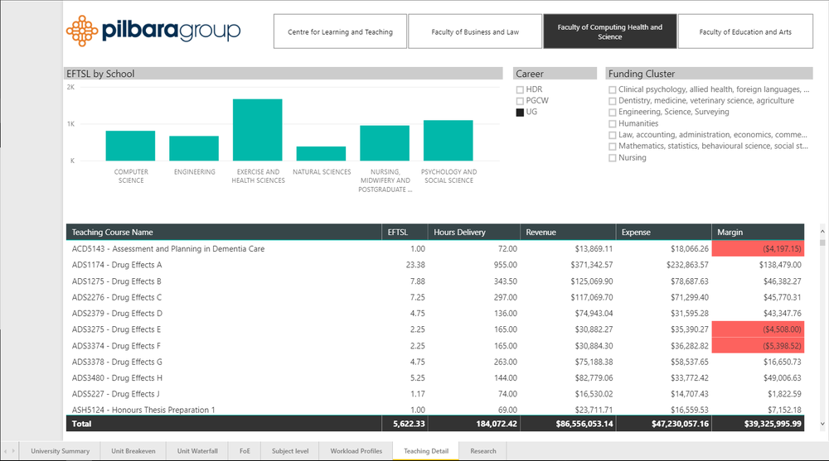The image size is (829, 461).
Task: Sort by Teaching Course Name column header
Action: click(224, 232)
